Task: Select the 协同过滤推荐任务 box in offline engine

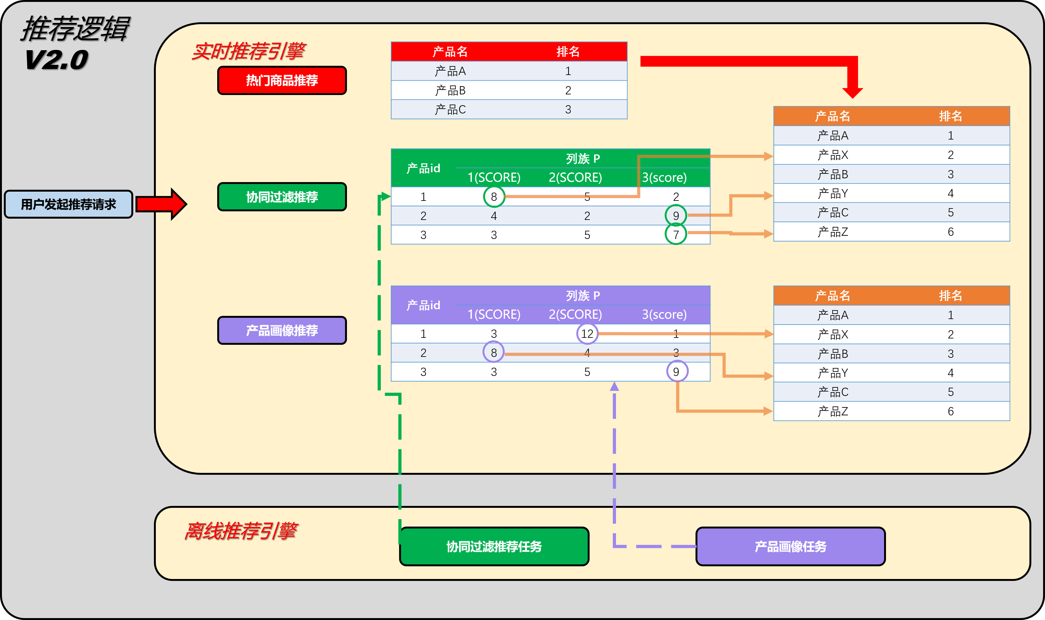Action: [x=494, y=547]
